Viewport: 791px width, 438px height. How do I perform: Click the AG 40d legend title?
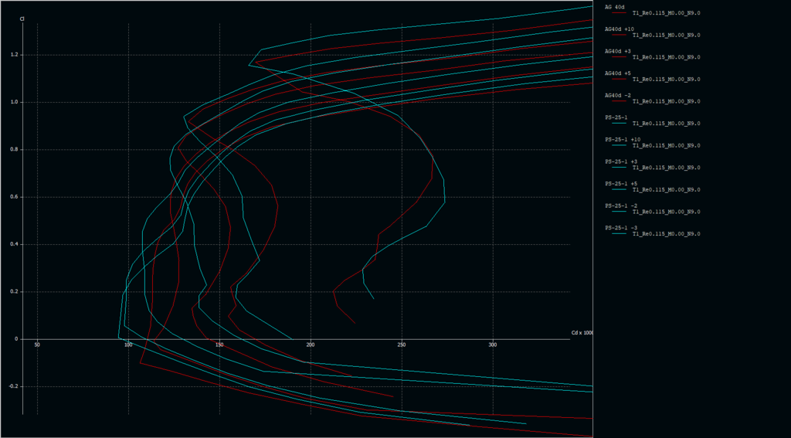[614, 7]
